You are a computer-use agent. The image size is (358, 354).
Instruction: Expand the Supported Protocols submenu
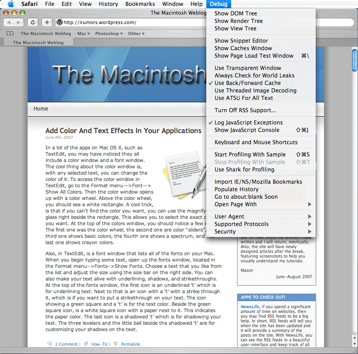pyautogui.click(x=261, y=224)
